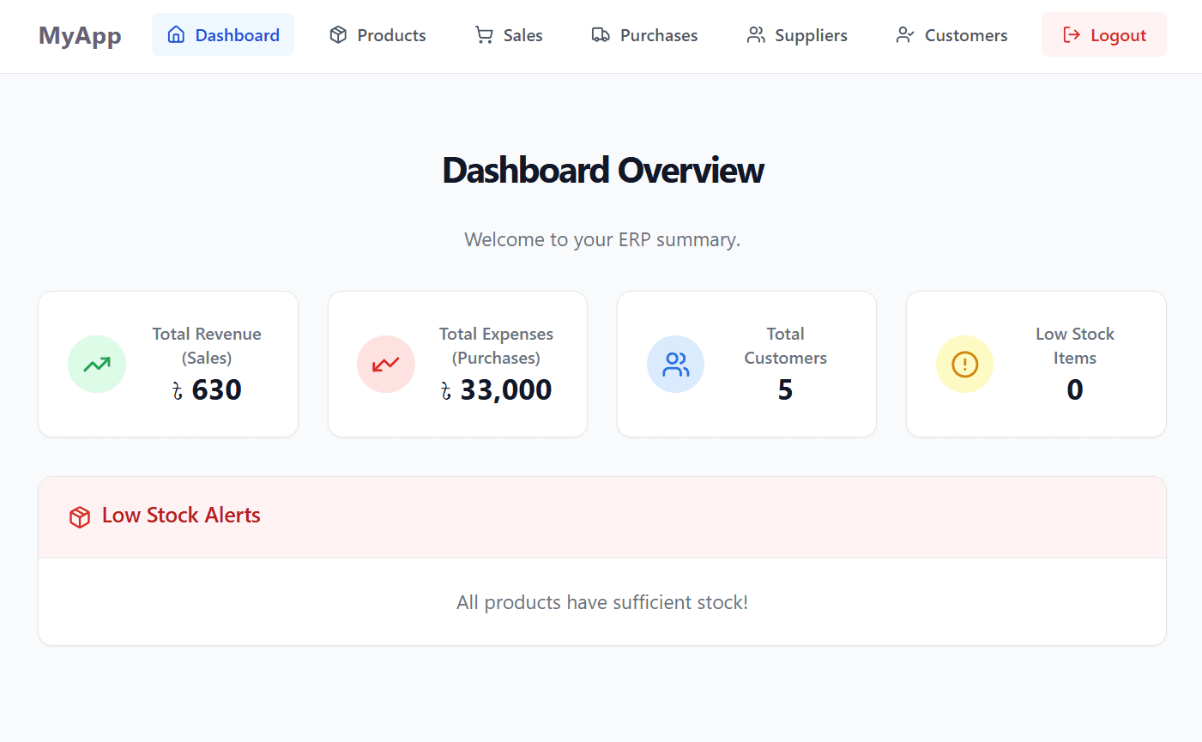Image resolution: width=1202 pixels, height=742 pixels.
Task: Click the 'All products have sufficient stock!' message
Action: tap(602, 602)
